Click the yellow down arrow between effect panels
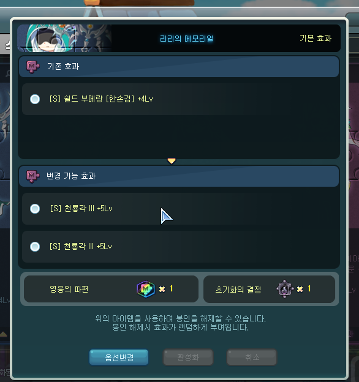The image size is (359, 382). click(x=172, y=161)
